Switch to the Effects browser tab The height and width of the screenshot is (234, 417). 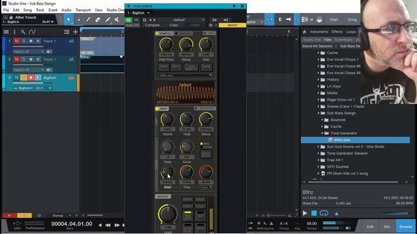pos(337,32)
